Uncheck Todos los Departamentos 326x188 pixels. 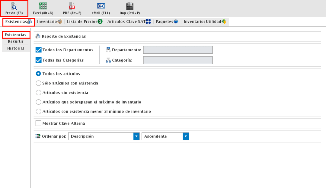[x=38, y=49]
